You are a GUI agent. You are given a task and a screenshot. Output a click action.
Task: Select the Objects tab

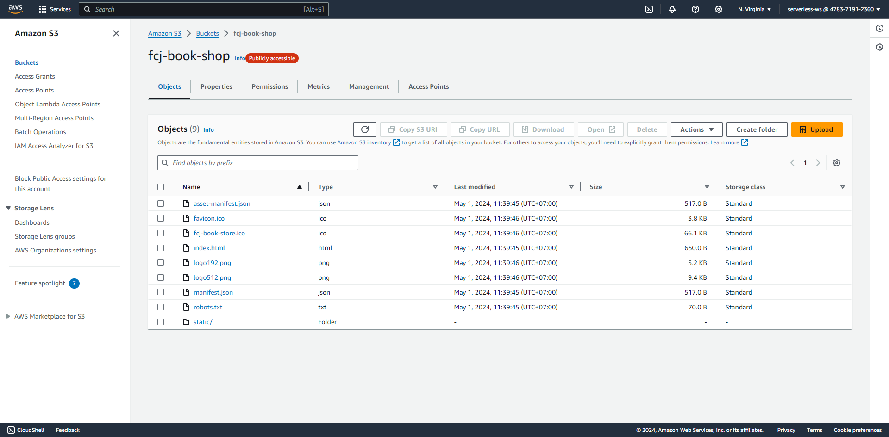coord(169,86)
